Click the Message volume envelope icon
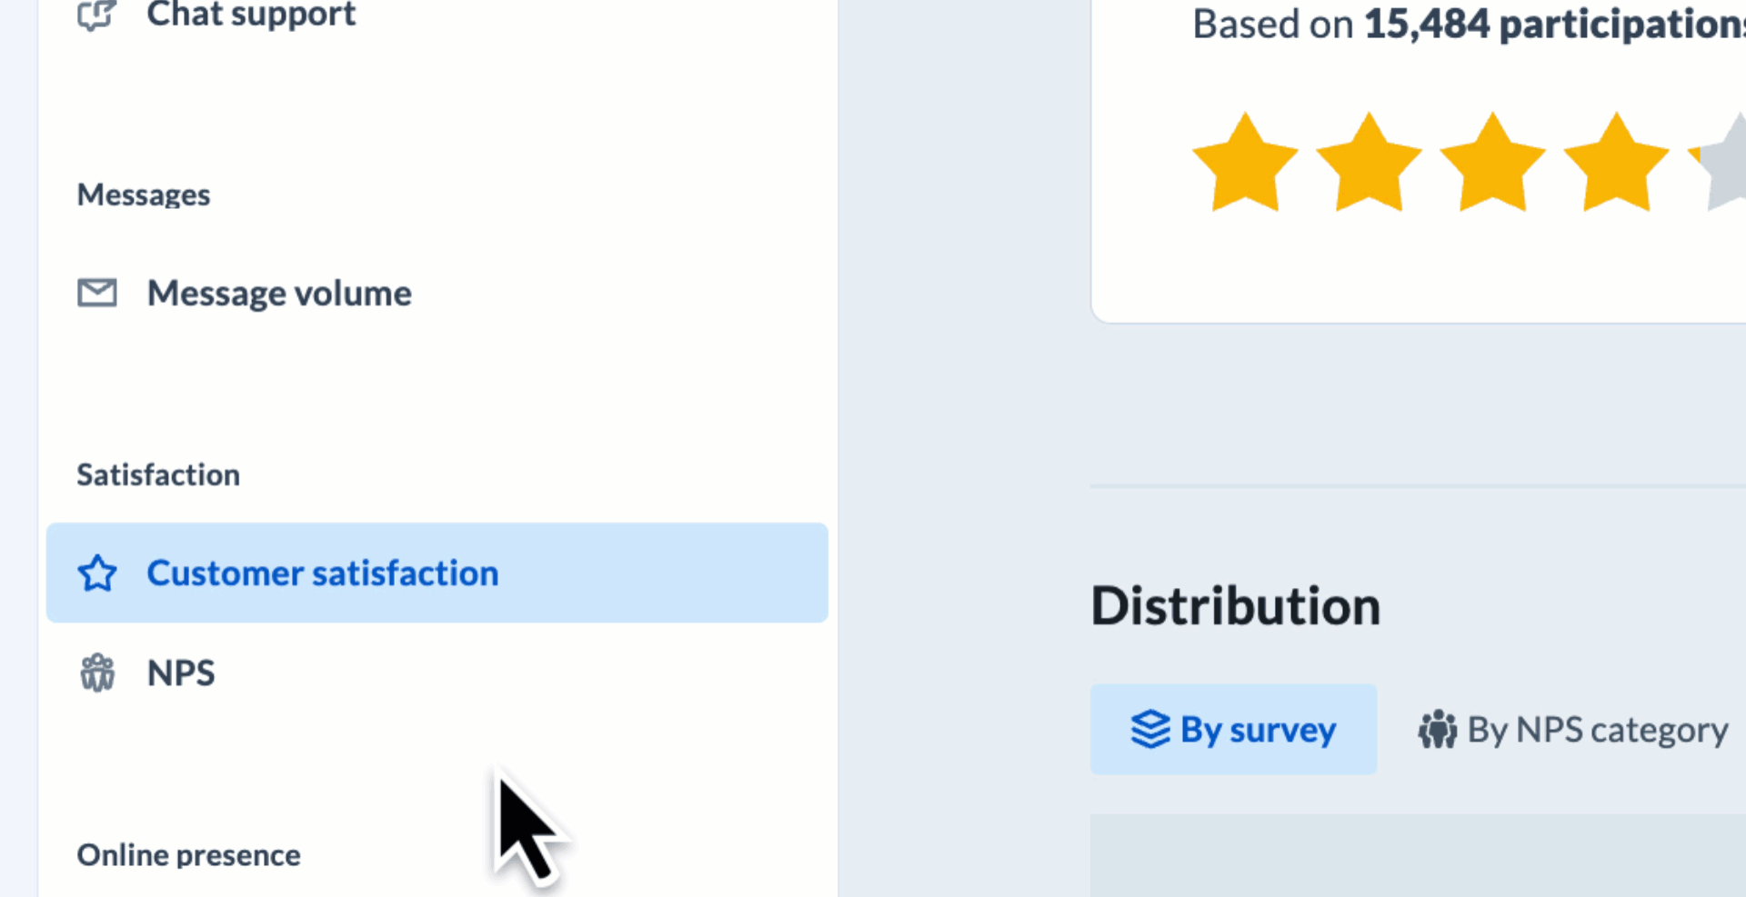 [97, 293]
